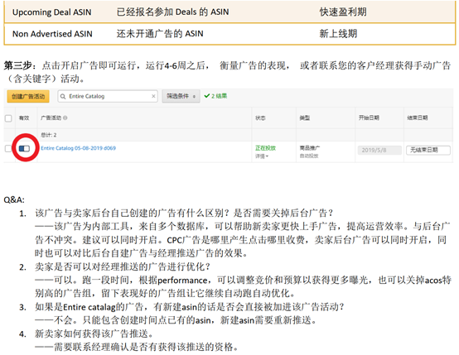Expand the 详情 details dropdown
The height and width of the screenshot is (355, 459).
[x=262, y=156]
